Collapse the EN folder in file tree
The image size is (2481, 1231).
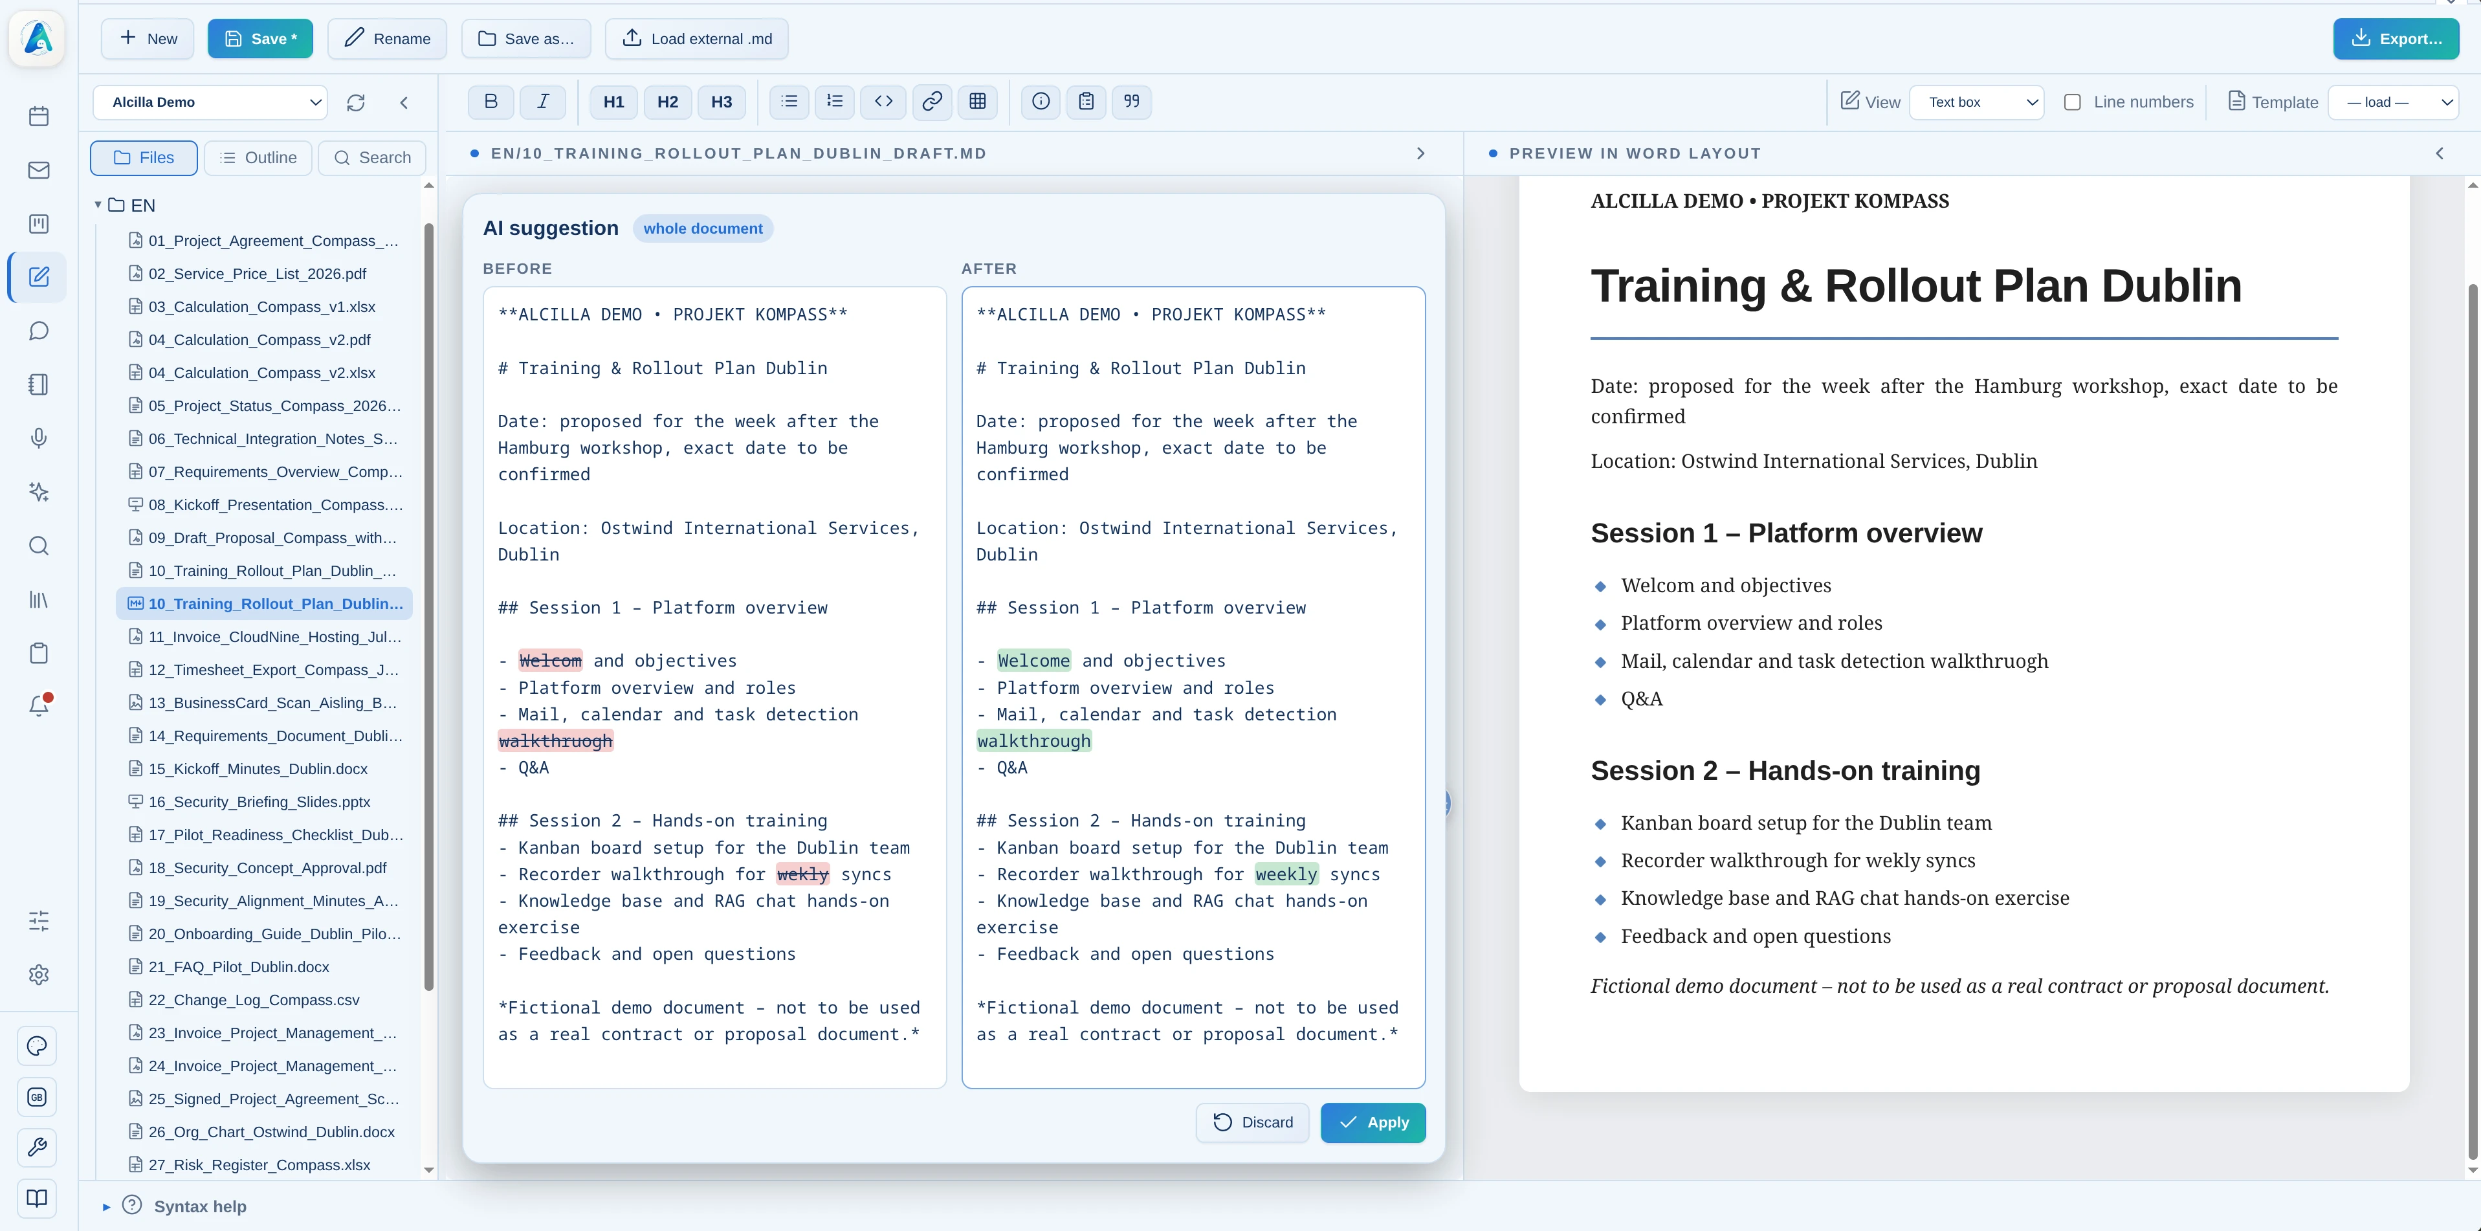tap(98, 205)
